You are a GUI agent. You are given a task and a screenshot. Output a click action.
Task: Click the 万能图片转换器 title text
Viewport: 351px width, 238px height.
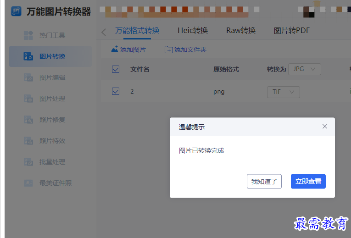[x=59, y=11]
